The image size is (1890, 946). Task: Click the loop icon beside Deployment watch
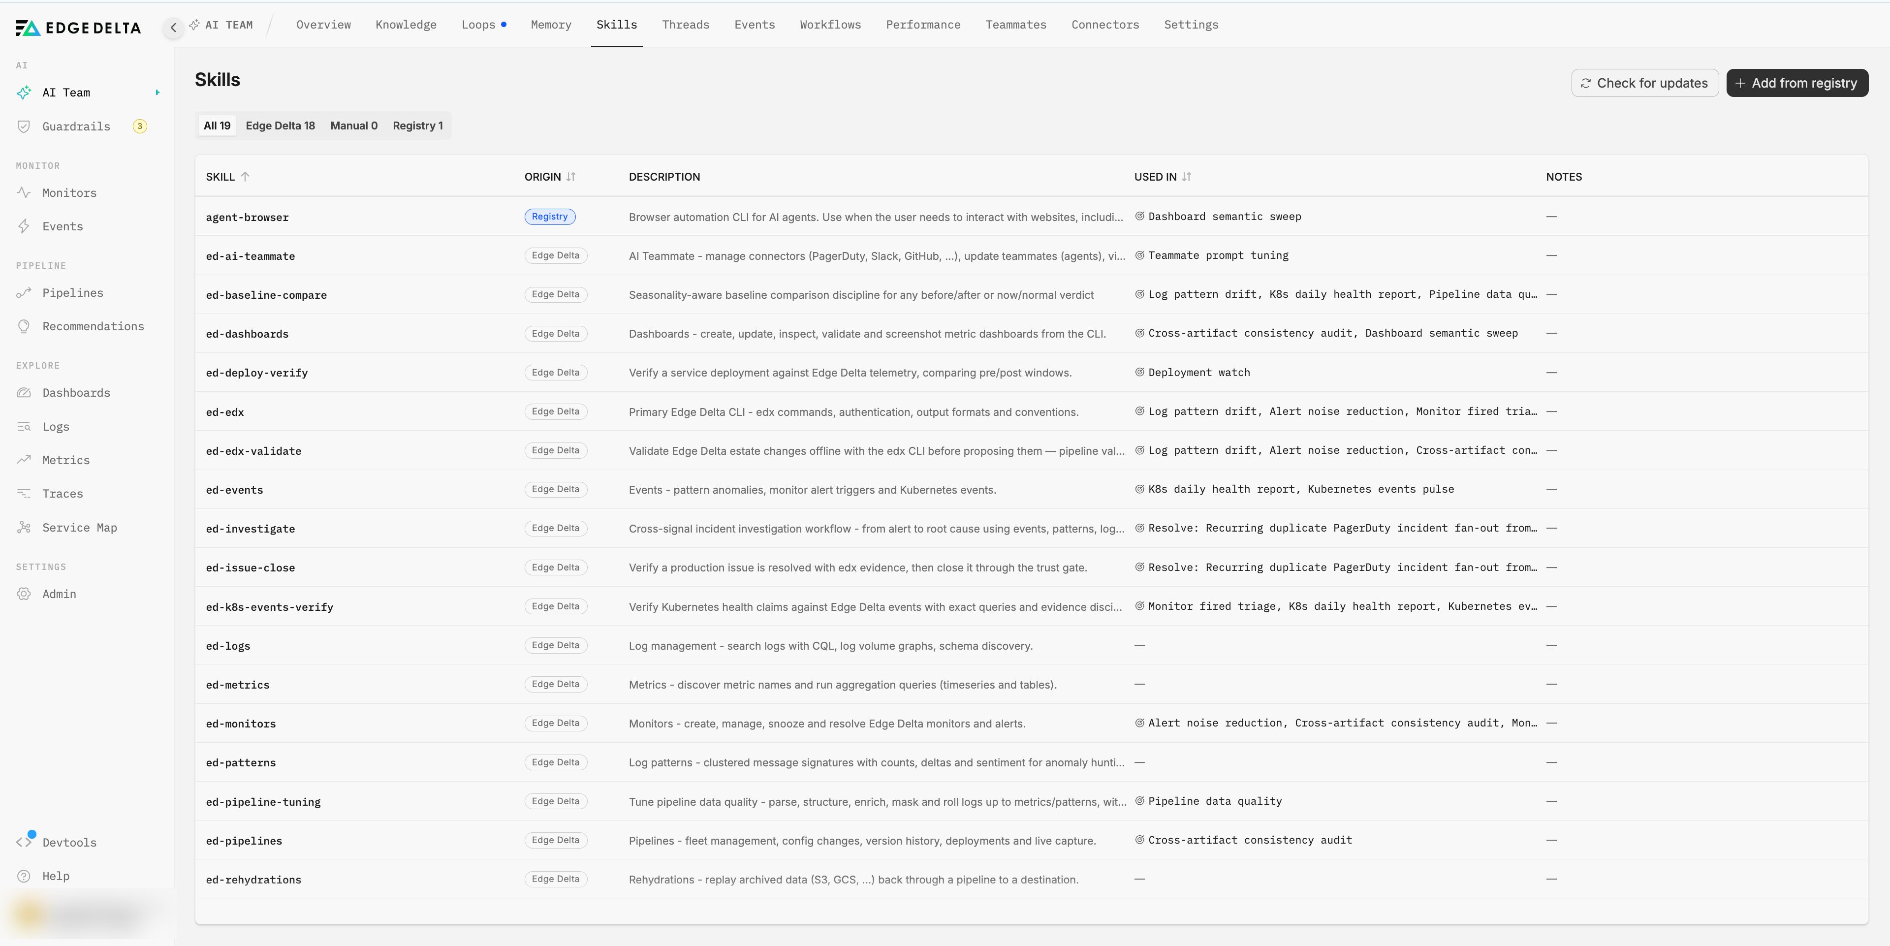coord(1139,372)
